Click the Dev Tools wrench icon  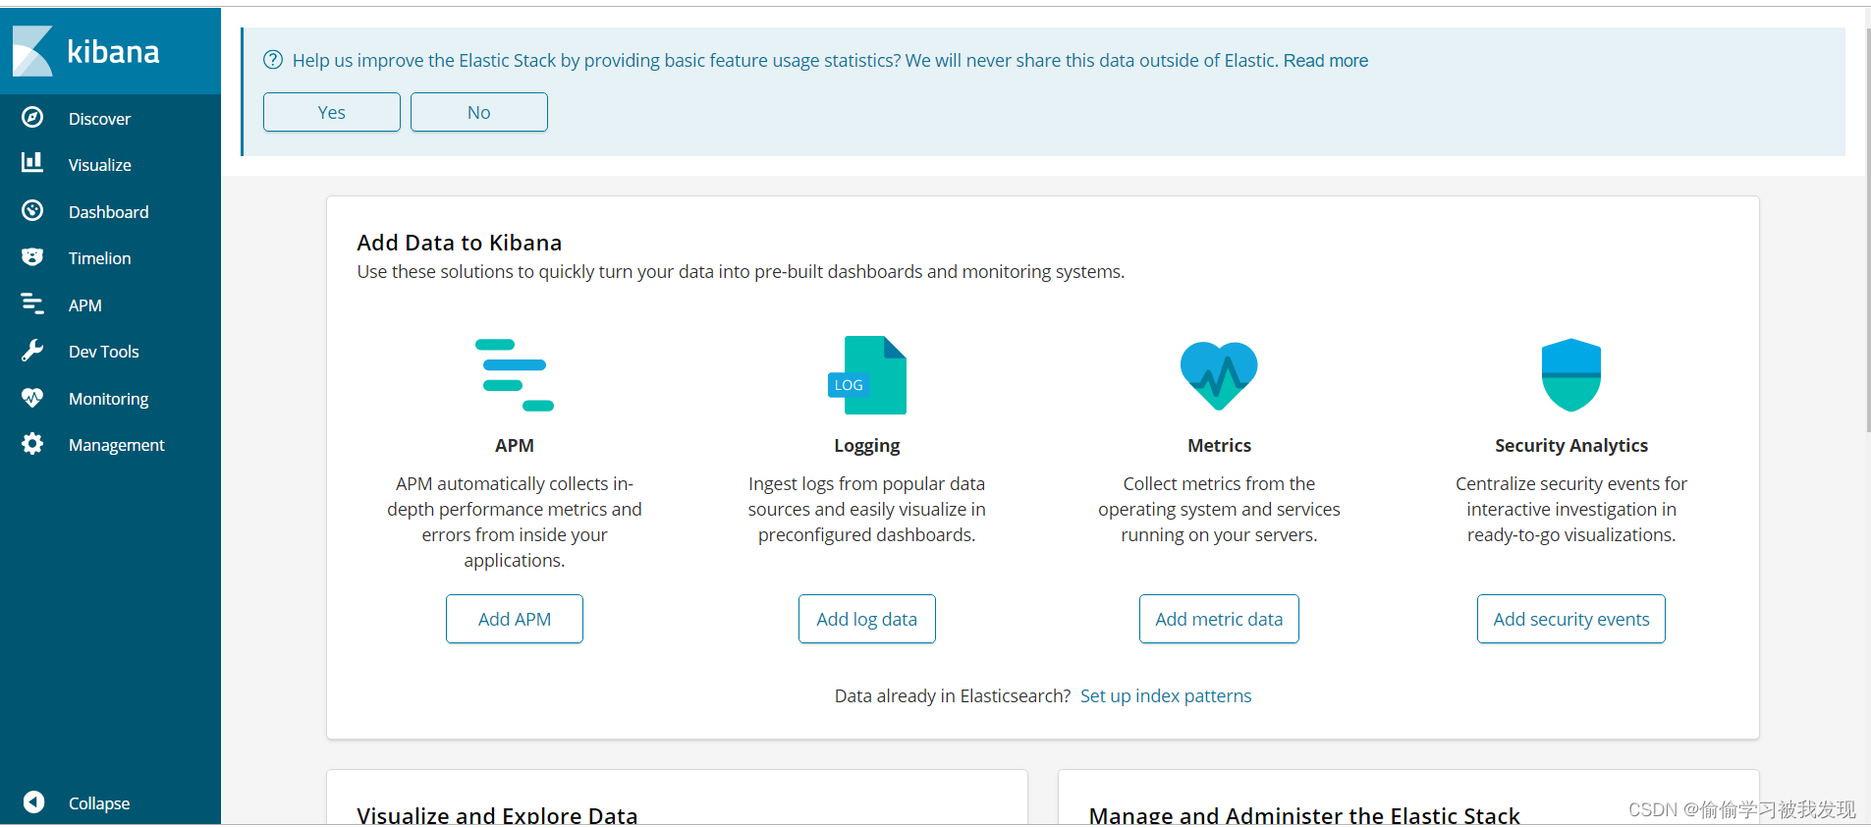[32, 351]
